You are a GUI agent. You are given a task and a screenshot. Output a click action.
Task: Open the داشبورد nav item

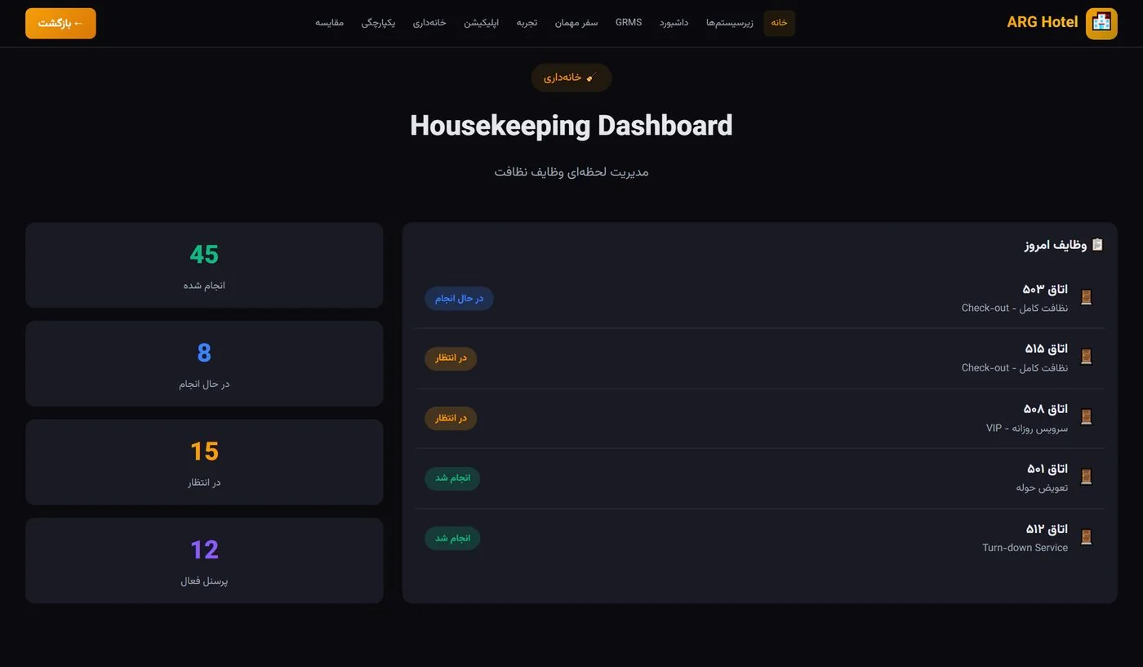tap(674, 23)
